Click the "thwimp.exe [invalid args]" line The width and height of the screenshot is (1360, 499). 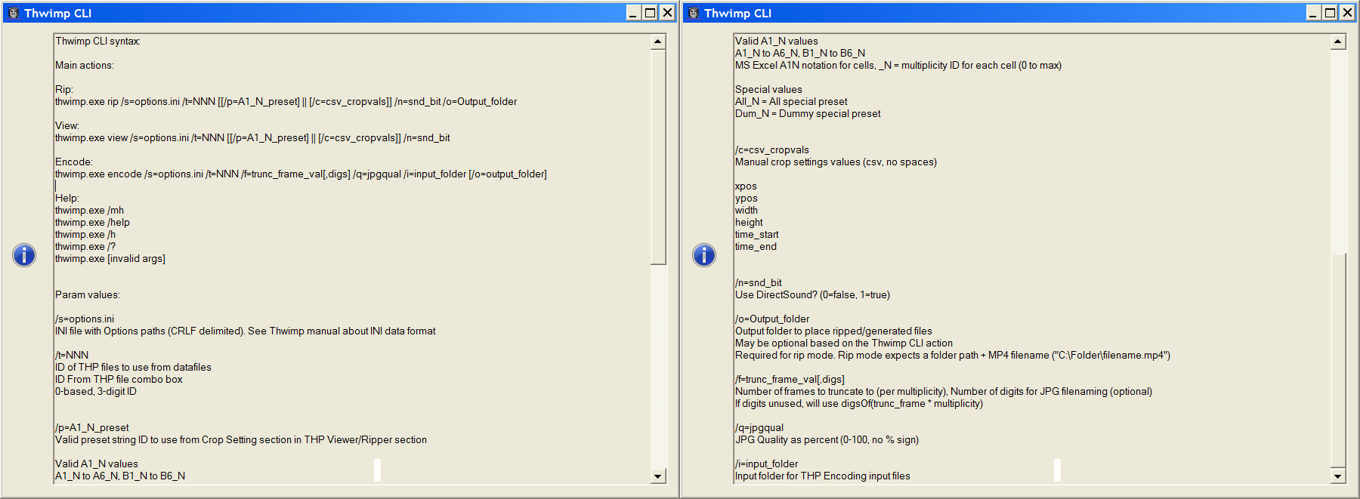pyautogui.click(x=110, y=259)
